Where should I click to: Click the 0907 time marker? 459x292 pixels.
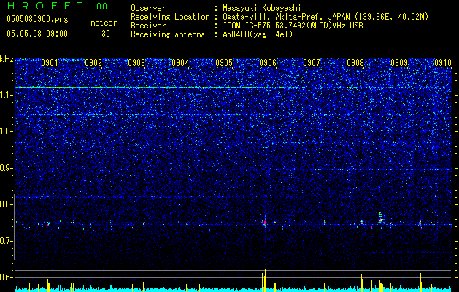(x=312, y=63)
